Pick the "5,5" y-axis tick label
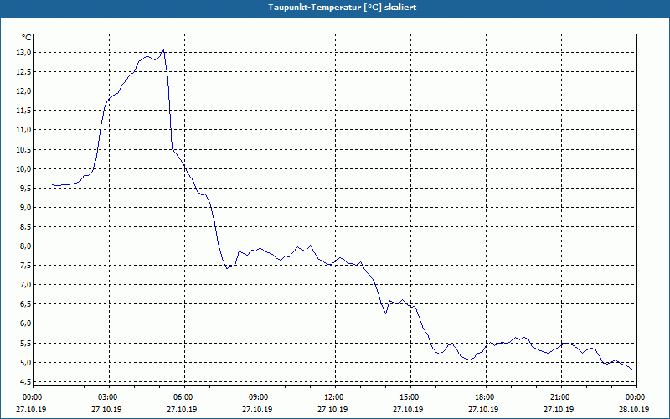 point(25,344)
